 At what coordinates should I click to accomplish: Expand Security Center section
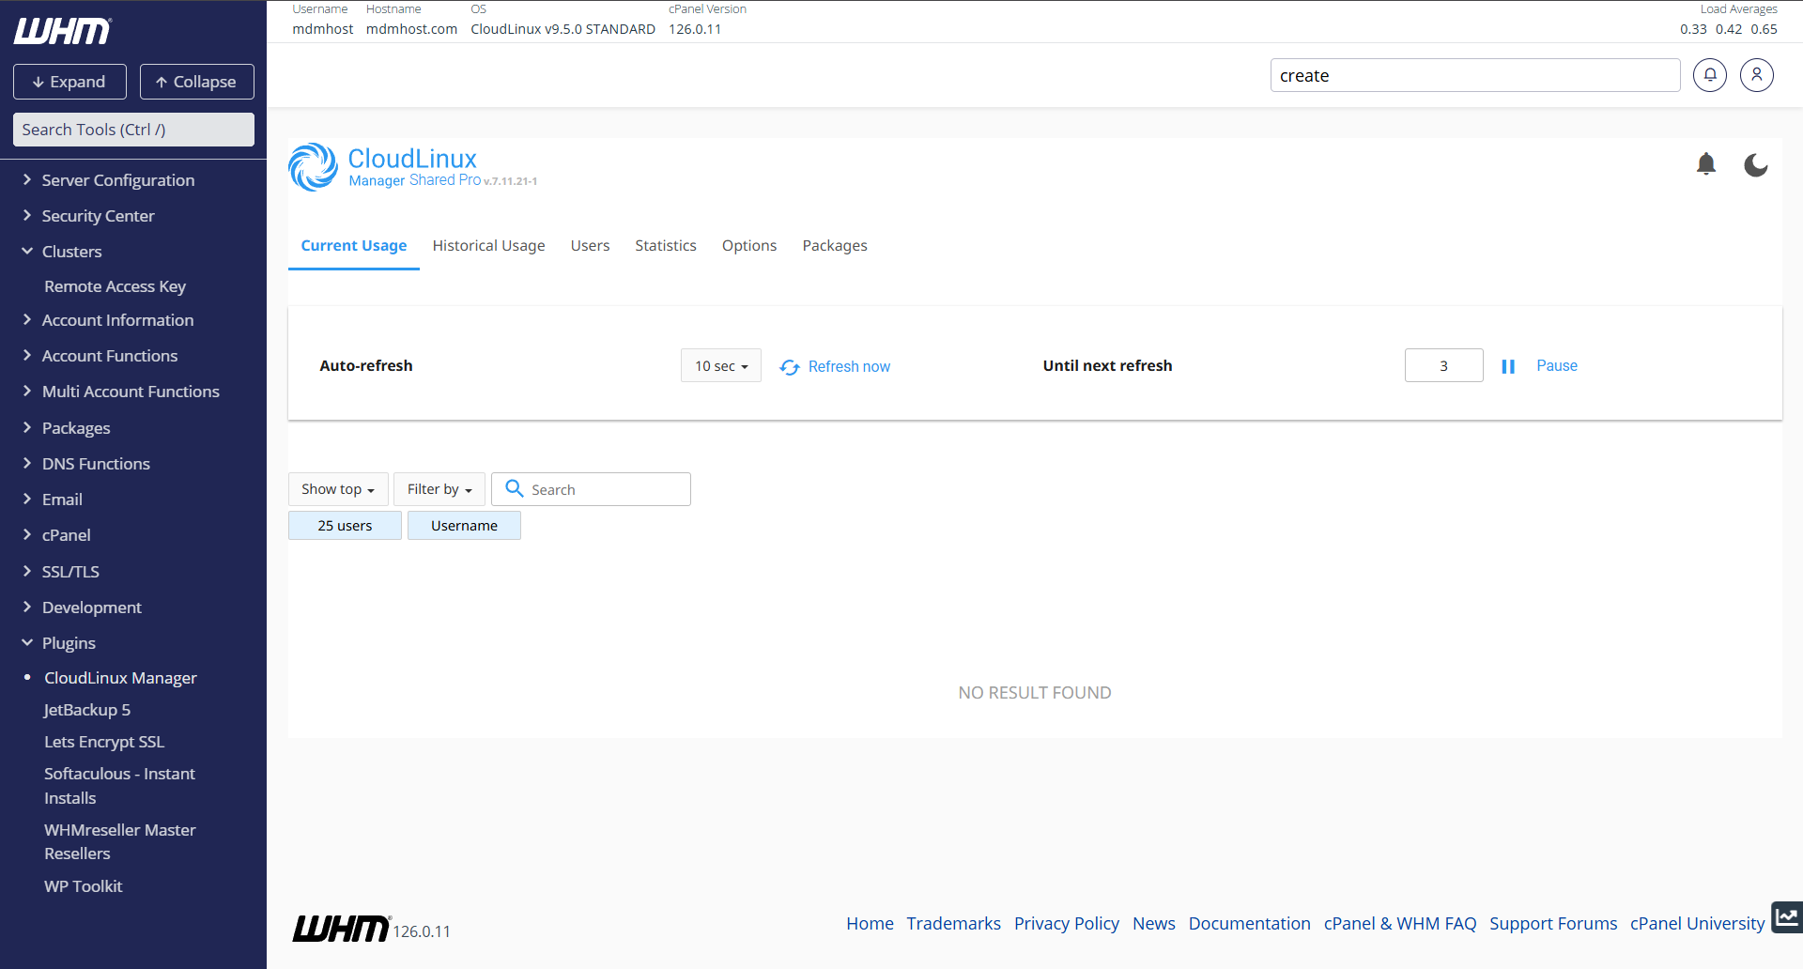pyautogui.click(x=98, y=216)
